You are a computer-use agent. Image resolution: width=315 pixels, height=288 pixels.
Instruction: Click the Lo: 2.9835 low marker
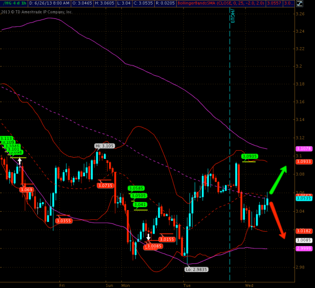(196, 269)
